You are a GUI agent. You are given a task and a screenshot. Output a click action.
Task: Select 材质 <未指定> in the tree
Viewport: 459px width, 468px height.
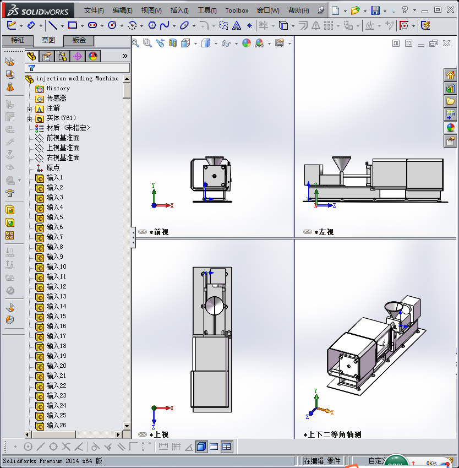click(x=68, y=128)
